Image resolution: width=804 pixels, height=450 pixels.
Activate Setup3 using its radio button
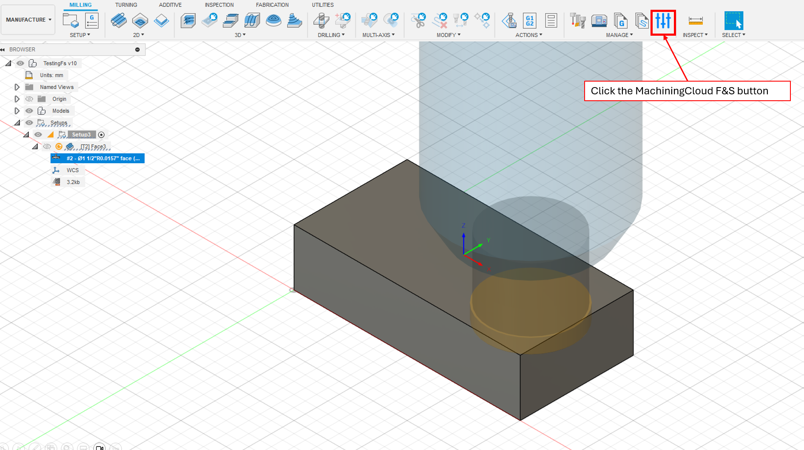101,135
